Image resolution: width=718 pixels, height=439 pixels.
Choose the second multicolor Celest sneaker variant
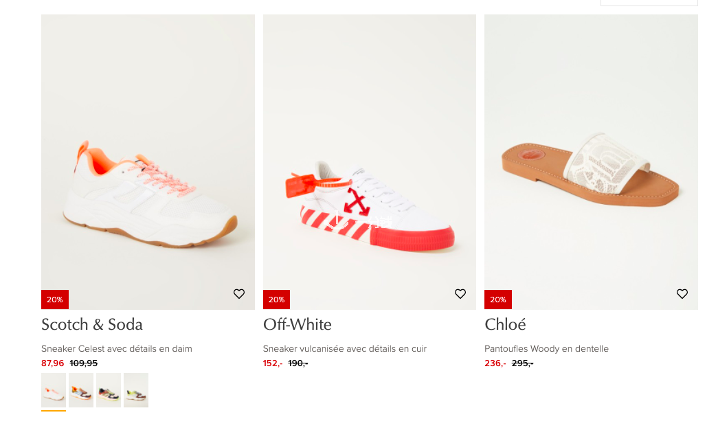81,390
